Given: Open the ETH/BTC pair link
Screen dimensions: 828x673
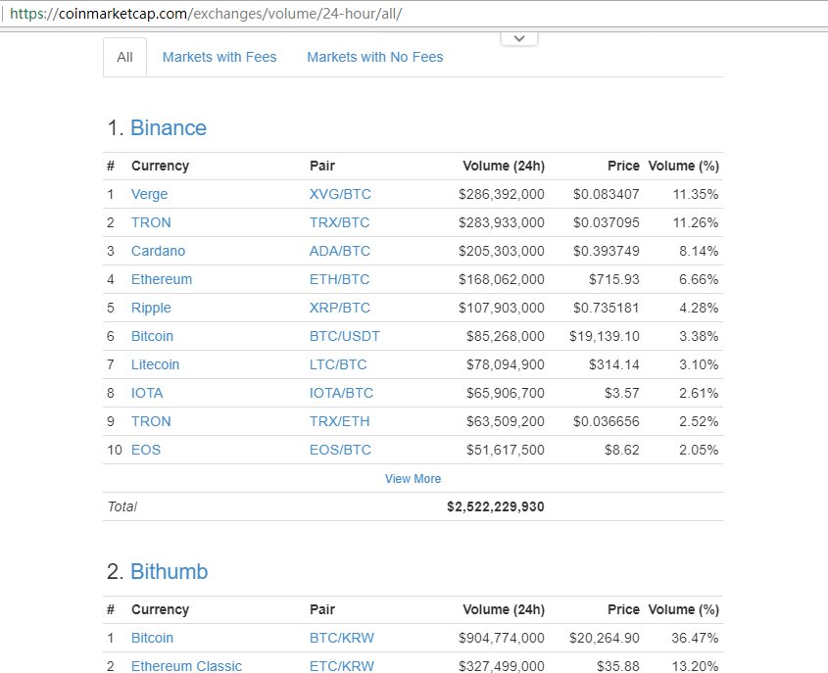Looking at the screenshot, I should pyautogui.click(x=340, y=280).
